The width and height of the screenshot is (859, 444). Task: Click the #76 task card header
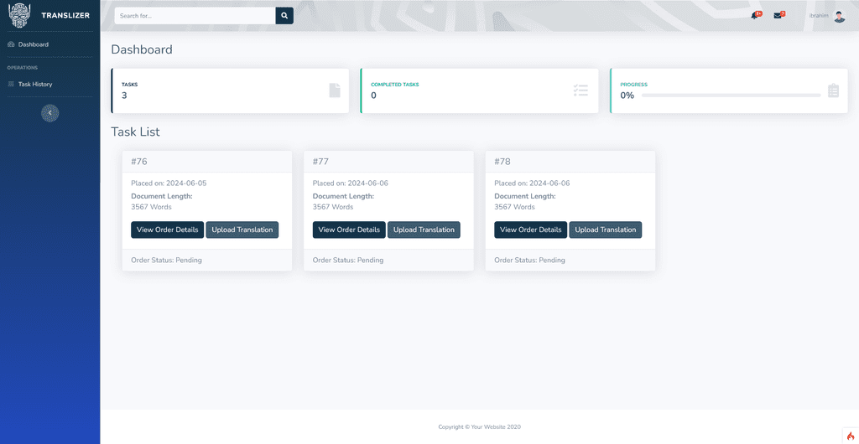pos(207,162)
